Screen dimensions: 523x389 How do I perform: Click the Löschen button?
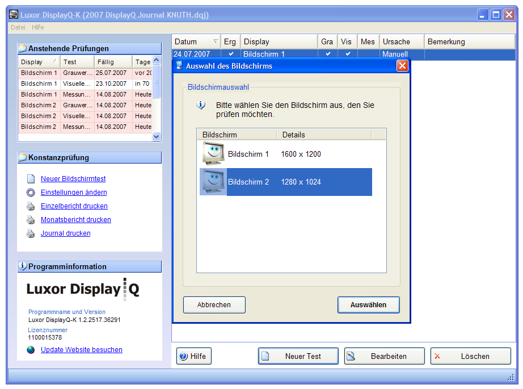[471, 356]
